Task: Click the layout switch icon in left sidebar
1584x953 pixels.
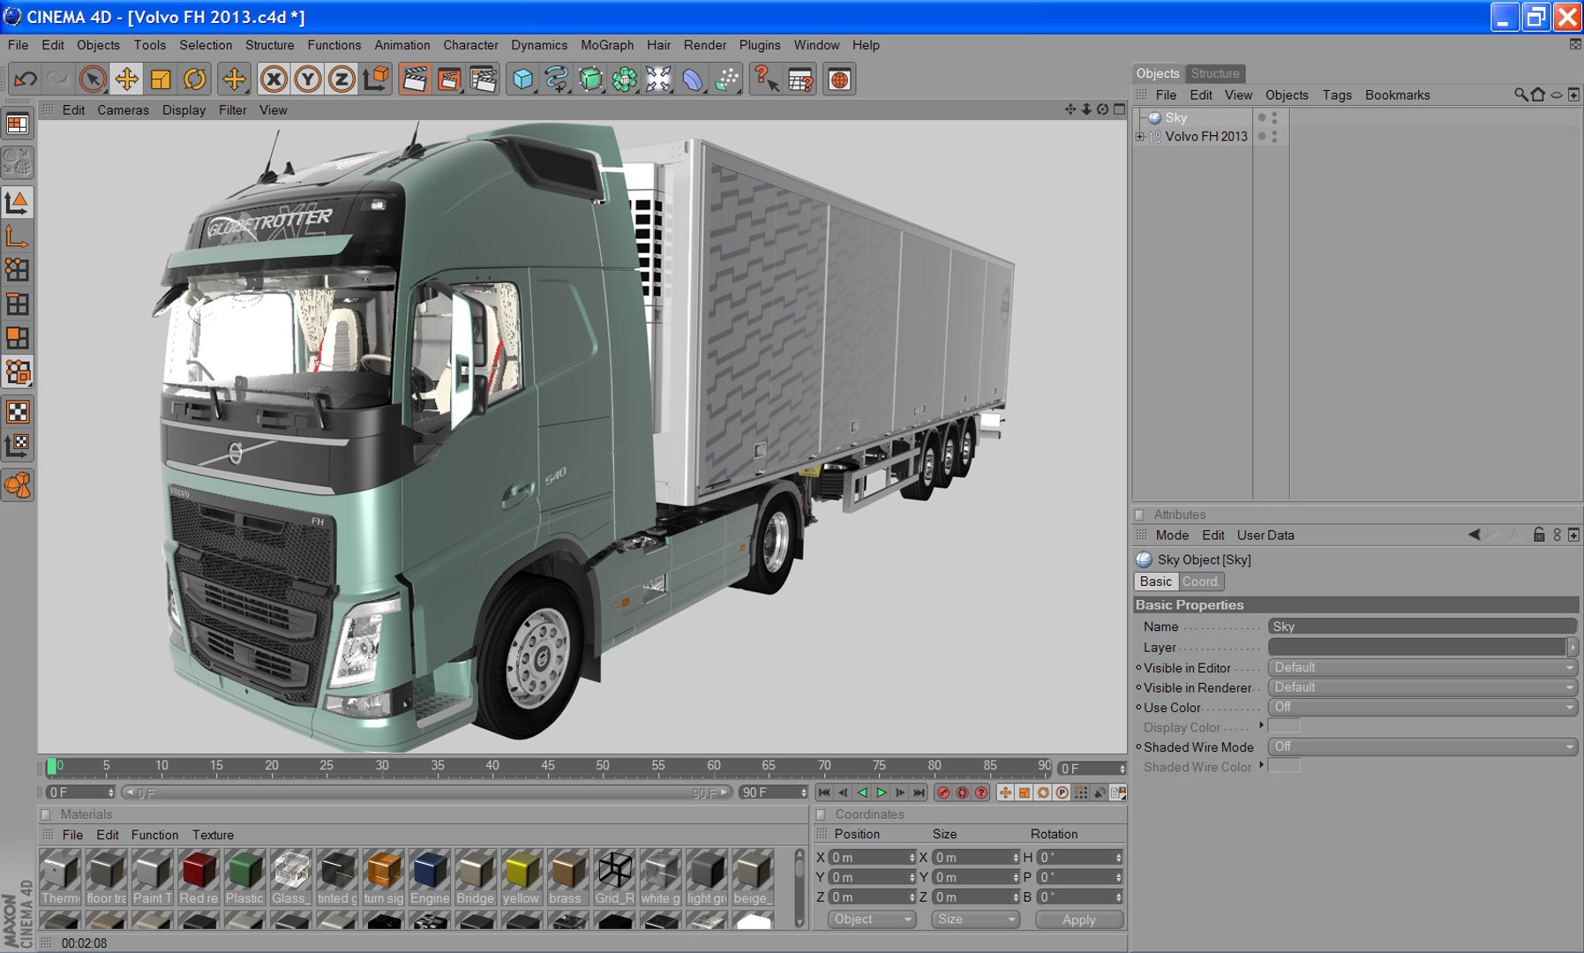Action: coord(18,124)
